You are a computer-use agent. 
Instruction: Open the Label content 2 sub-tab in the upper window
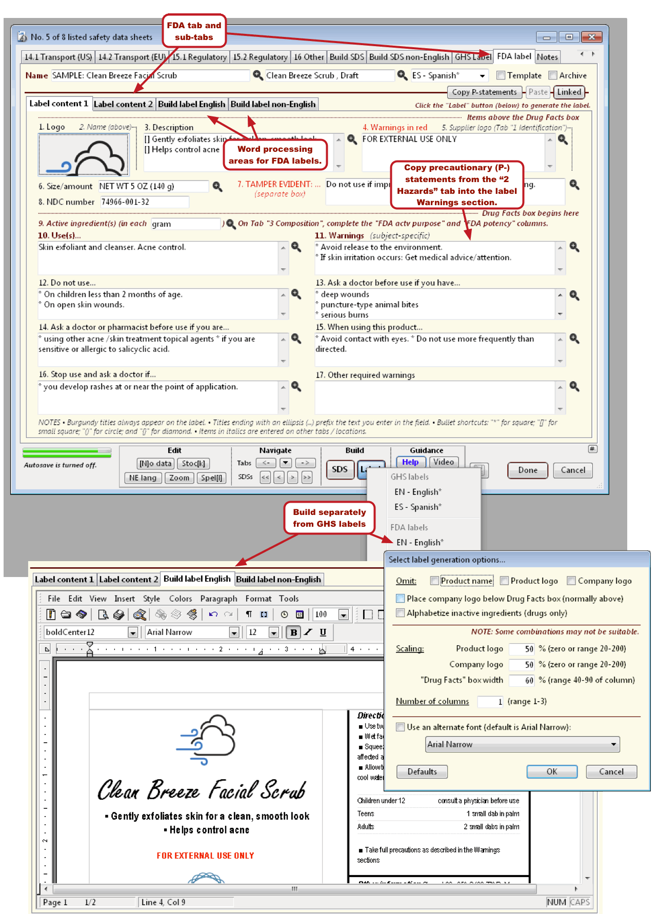tap(123, 104)
